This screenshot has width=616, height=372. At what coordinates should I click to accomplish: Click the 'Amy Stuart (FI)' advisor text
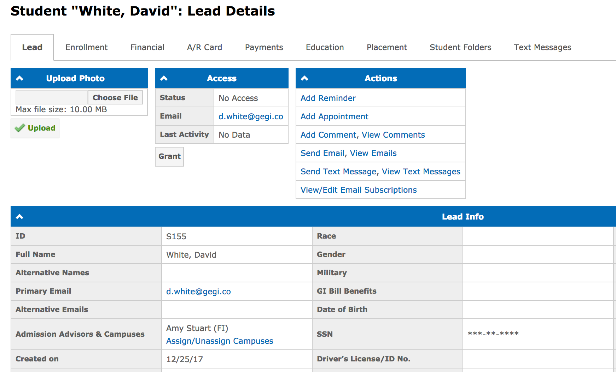197,328
